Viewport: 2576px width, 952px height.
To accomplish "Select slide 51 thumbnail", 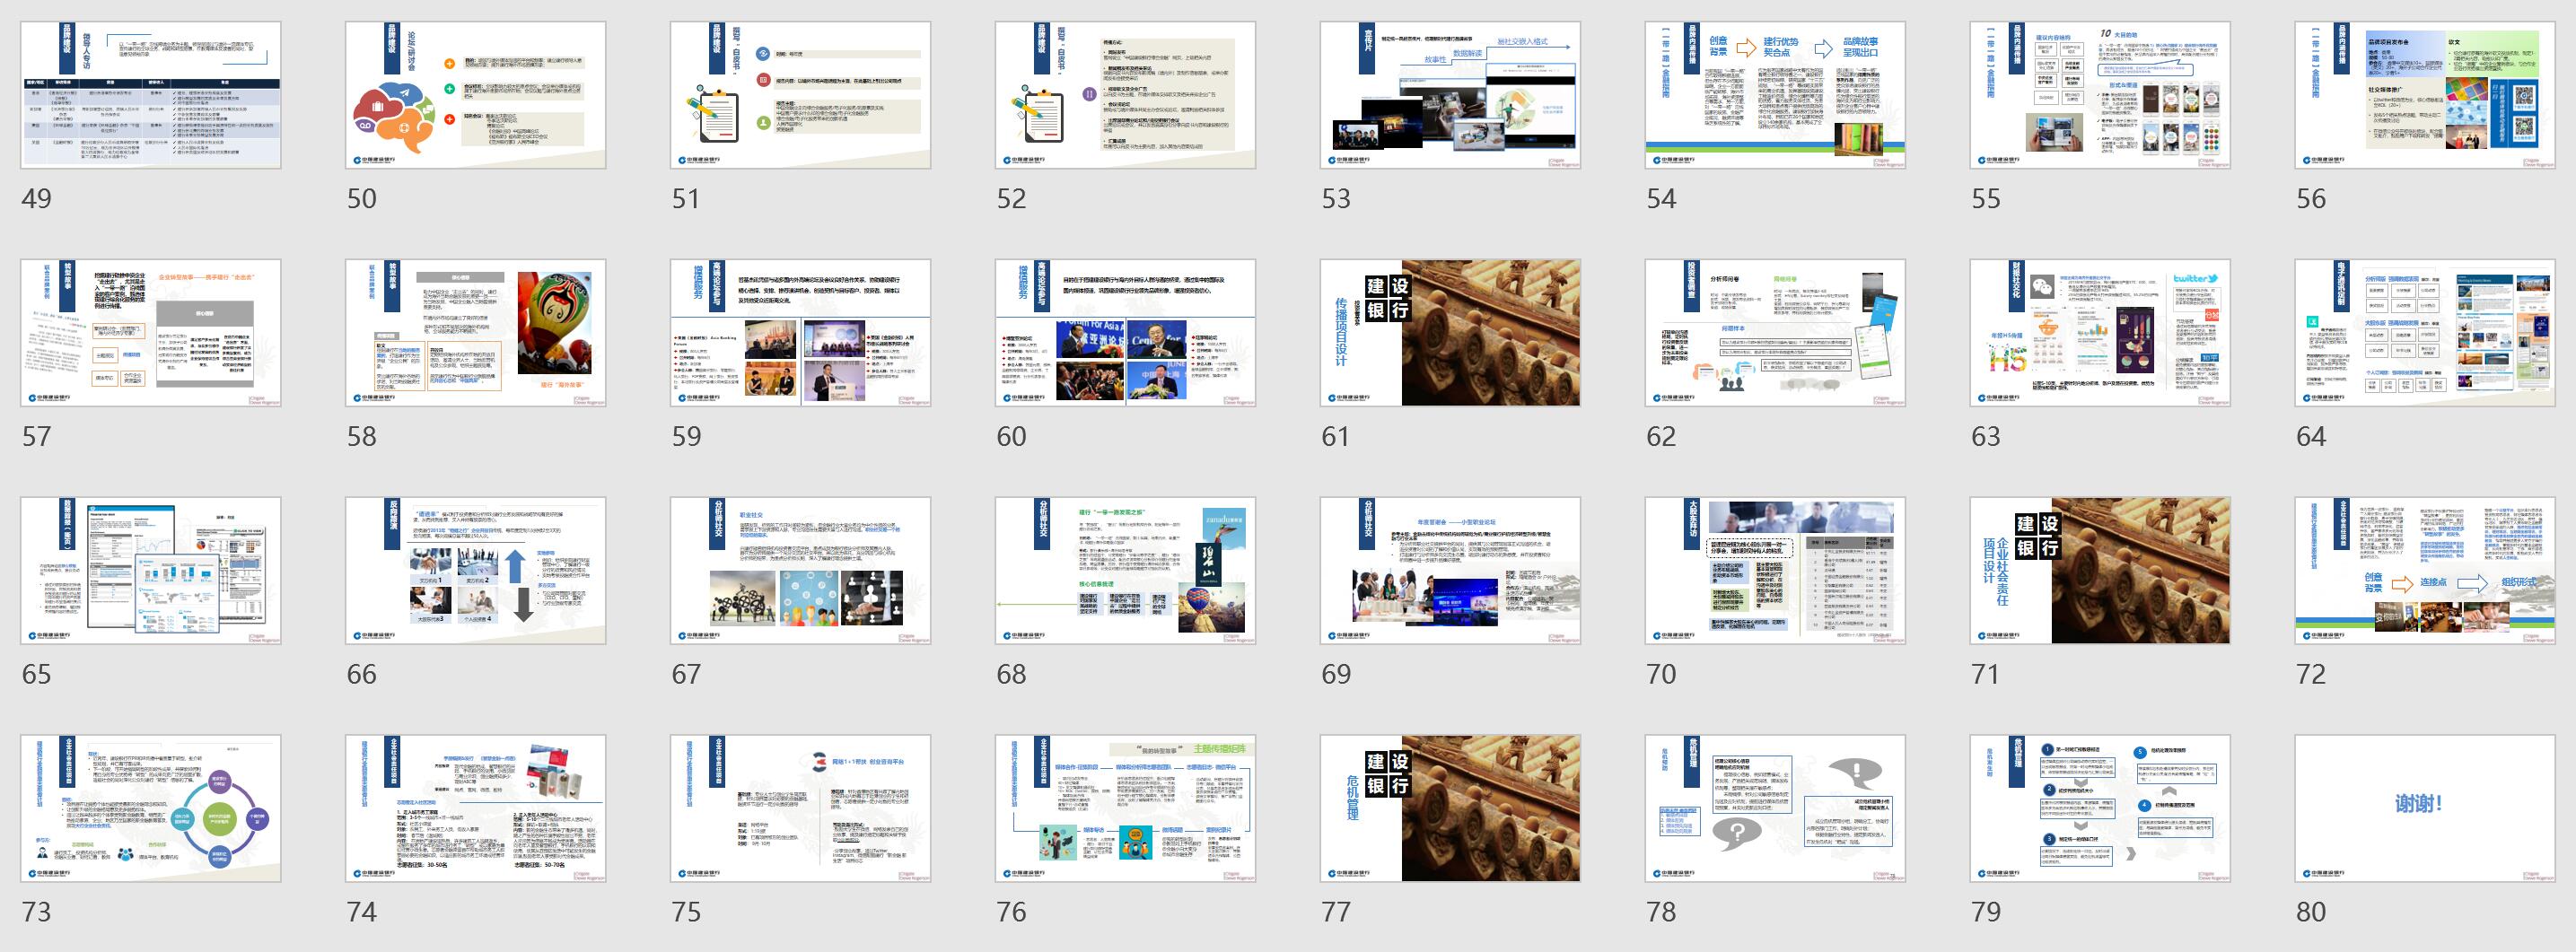I will 801,95.
